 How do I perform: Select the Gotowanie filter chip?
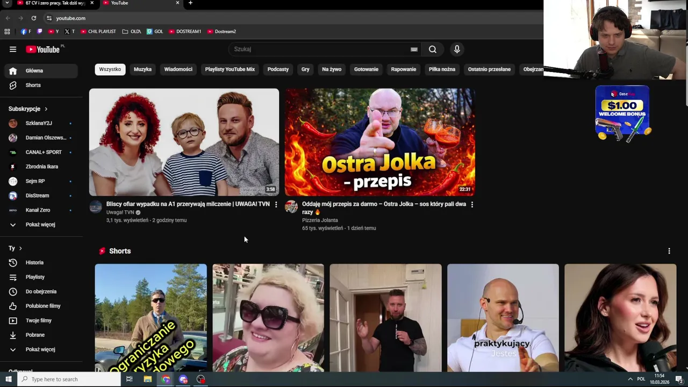[366, 69]
